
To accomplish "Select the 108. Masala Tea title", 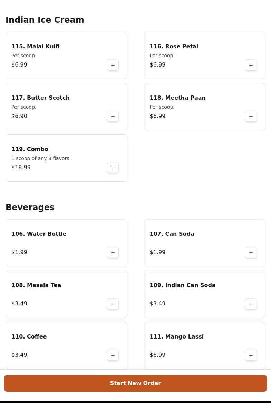I will [x=36, y=285].
